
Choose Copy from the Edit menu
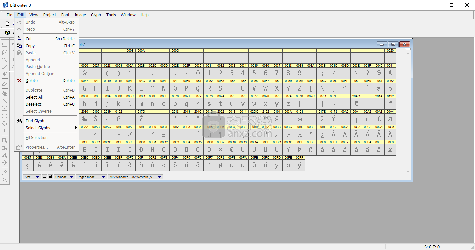pyautogui.click(x=47, y=46)
